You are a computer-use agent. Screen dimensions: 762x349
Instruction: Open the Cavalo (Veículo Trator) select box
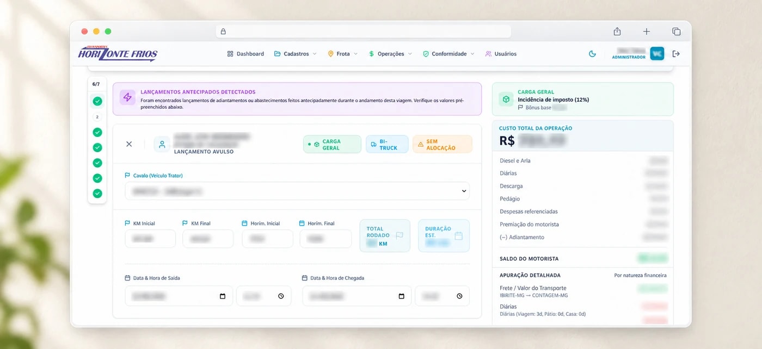297,191
